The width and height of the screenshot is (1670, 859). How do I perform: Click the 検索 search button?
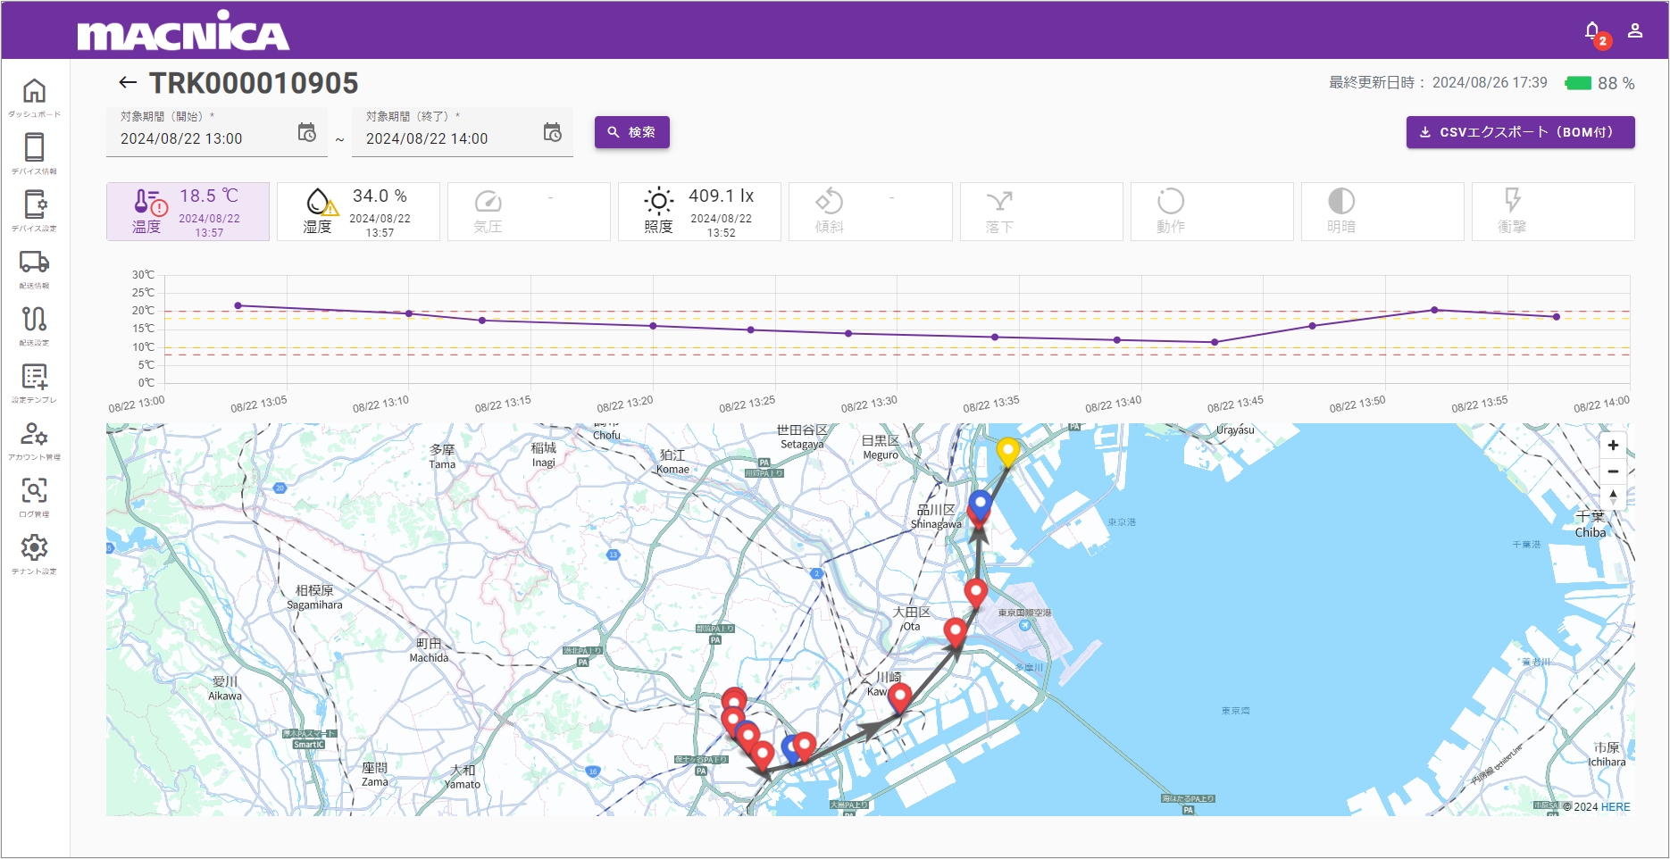631,132
